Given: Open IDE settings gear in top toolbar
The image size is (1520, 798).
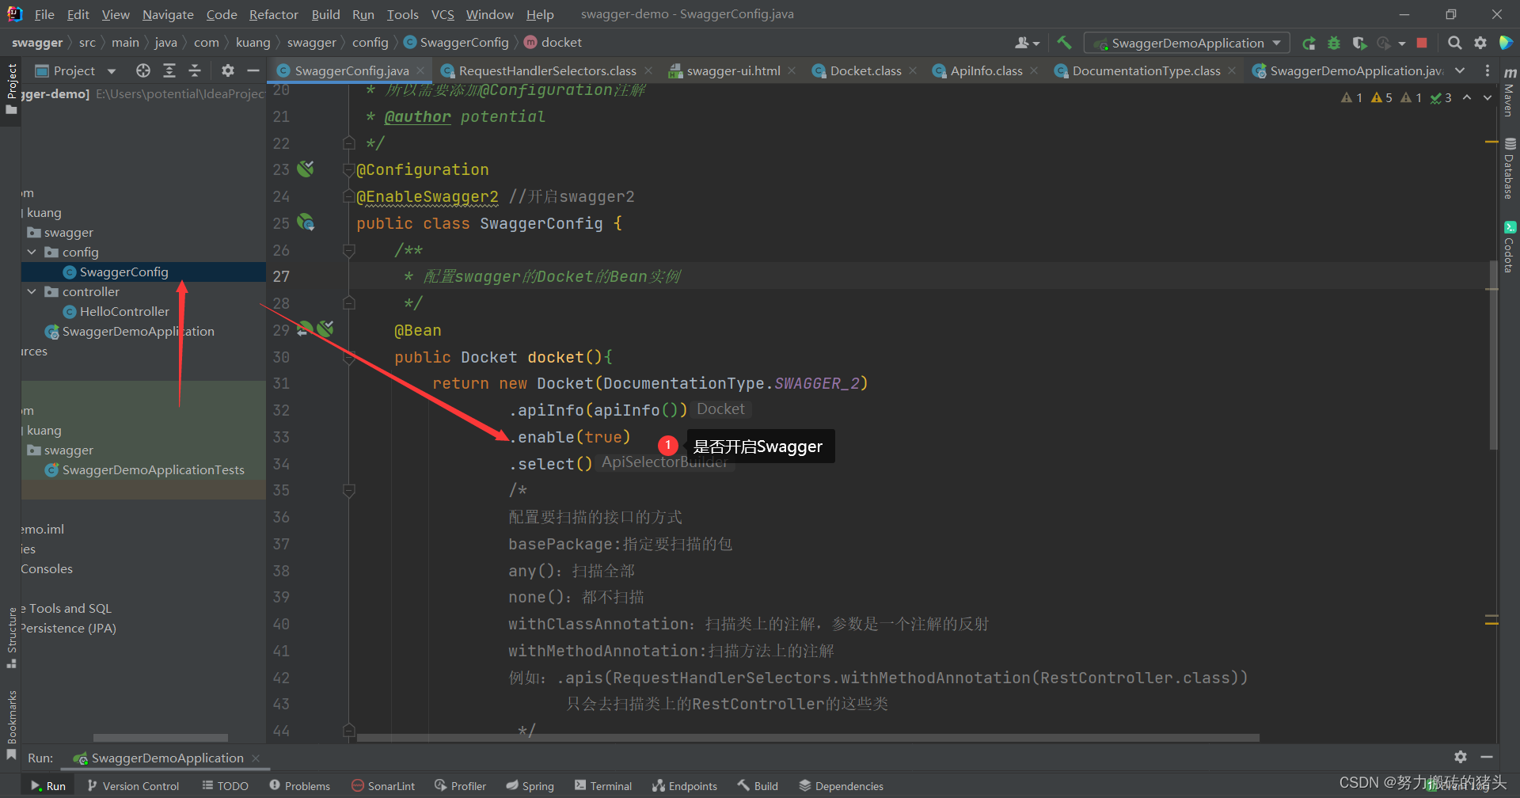Looking at the screenshot, I should click(1480, 43).
